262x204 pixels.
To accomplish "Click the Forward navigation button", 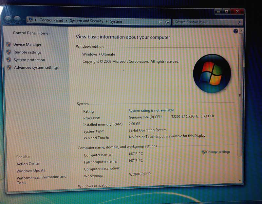I will (x=17, y=20).
